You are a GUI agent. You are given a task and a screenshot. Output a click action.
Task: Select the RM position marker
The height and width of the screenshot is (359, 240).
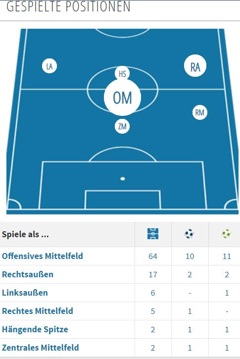[200, 112]
